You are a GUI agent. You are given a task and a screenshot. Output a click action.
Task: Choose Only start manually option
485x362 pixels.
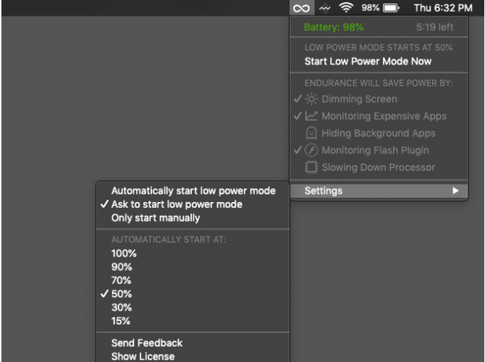[x=155, y=218]
